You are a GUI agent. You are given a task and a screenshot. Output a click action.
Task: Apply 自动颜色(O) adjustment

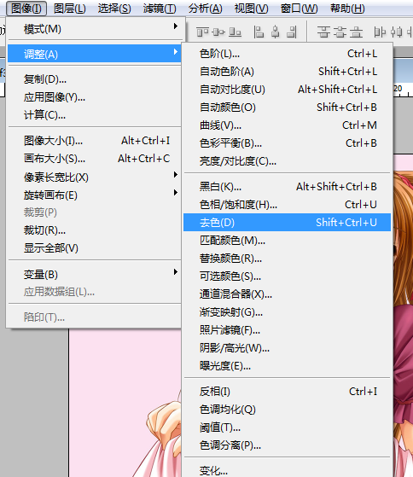pyautogui.click(x=287, y=108)
